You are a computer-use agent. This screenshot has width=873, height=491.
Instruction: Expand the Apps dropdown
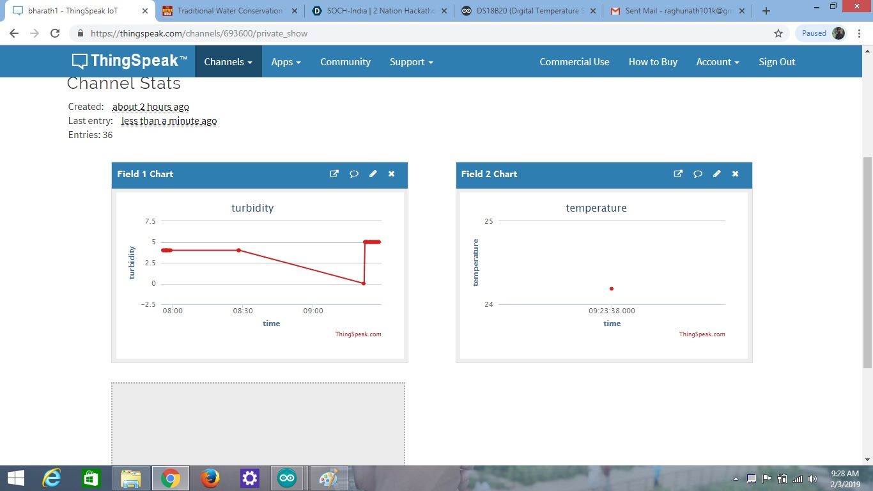[x=286, y=62]
